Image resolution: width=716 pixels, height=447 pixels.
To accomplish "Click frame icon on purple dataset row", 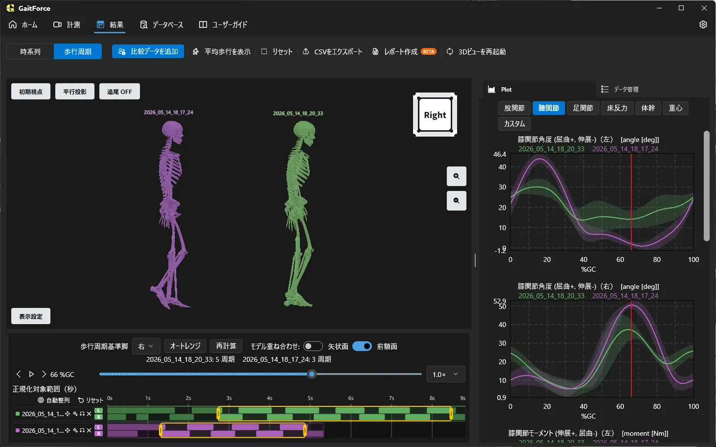I will point(82,430).
